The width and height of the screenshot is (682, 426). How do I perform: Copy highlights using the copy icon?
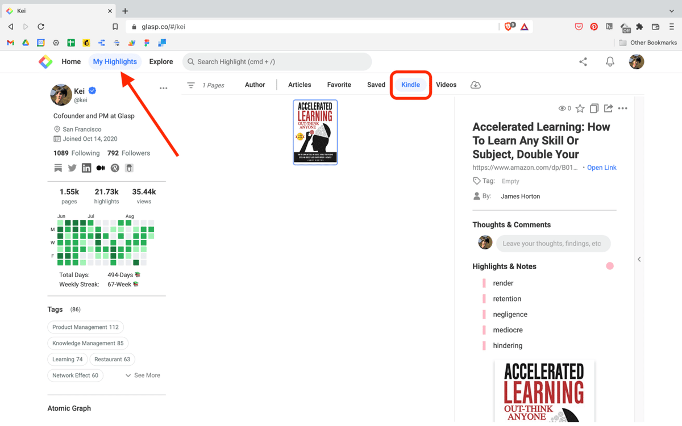pyautogui.click(x=594, y=108)
